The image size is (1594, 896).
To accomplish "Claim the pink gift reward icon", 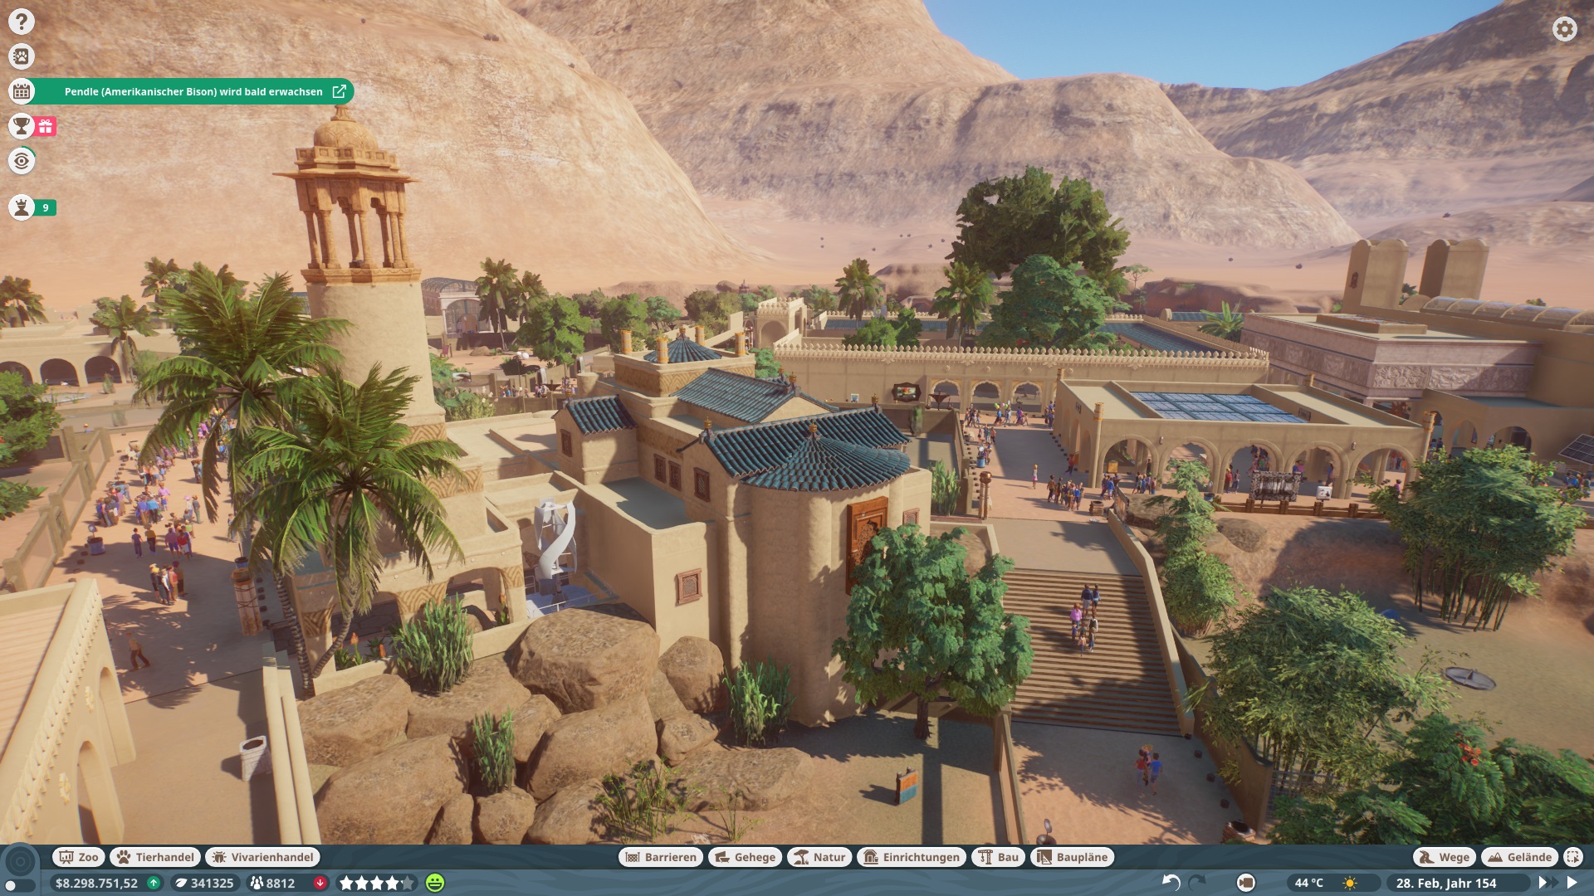I will [46, 126].
